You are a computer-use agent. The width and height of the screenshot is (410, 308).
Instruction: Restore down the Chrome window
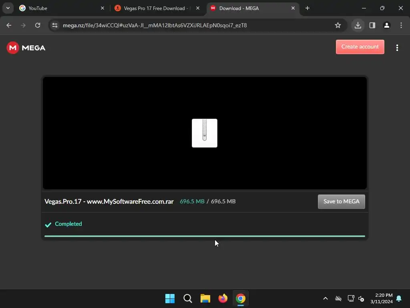382,8
